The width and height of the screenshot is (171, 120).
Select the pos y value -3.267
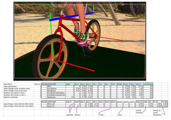(x=84, y=86)
